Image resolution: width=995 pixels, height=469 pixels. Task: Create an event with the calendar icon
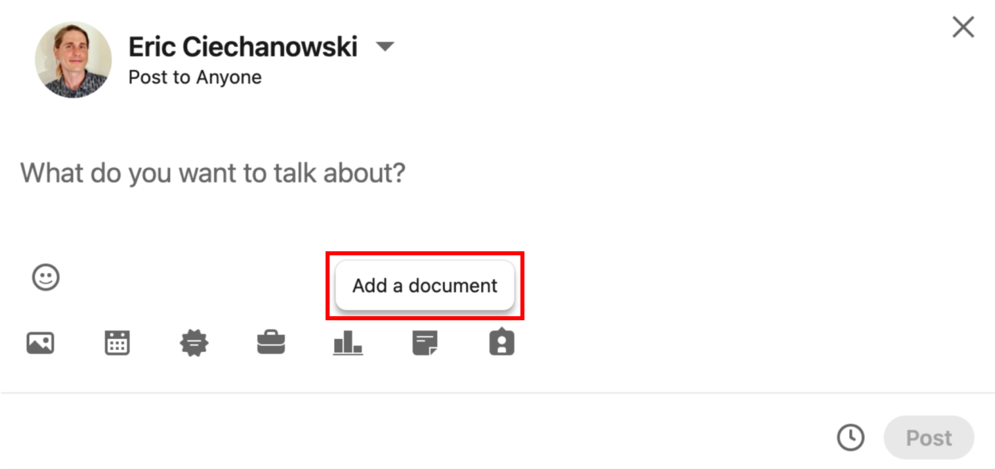coord(117,343)
